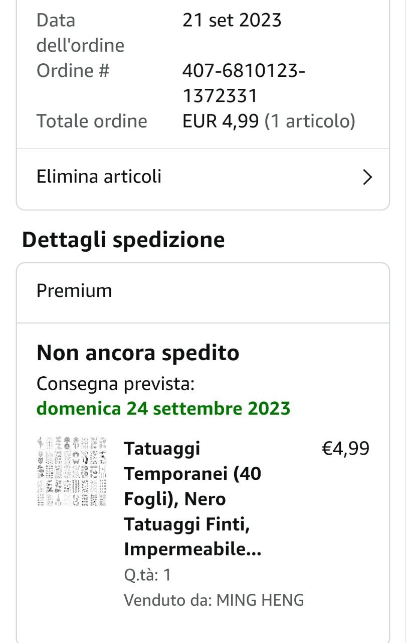Tap the Dettagli spedizione section heading
The width and height of the screenshot is (406, 643).
coord(123,240)
